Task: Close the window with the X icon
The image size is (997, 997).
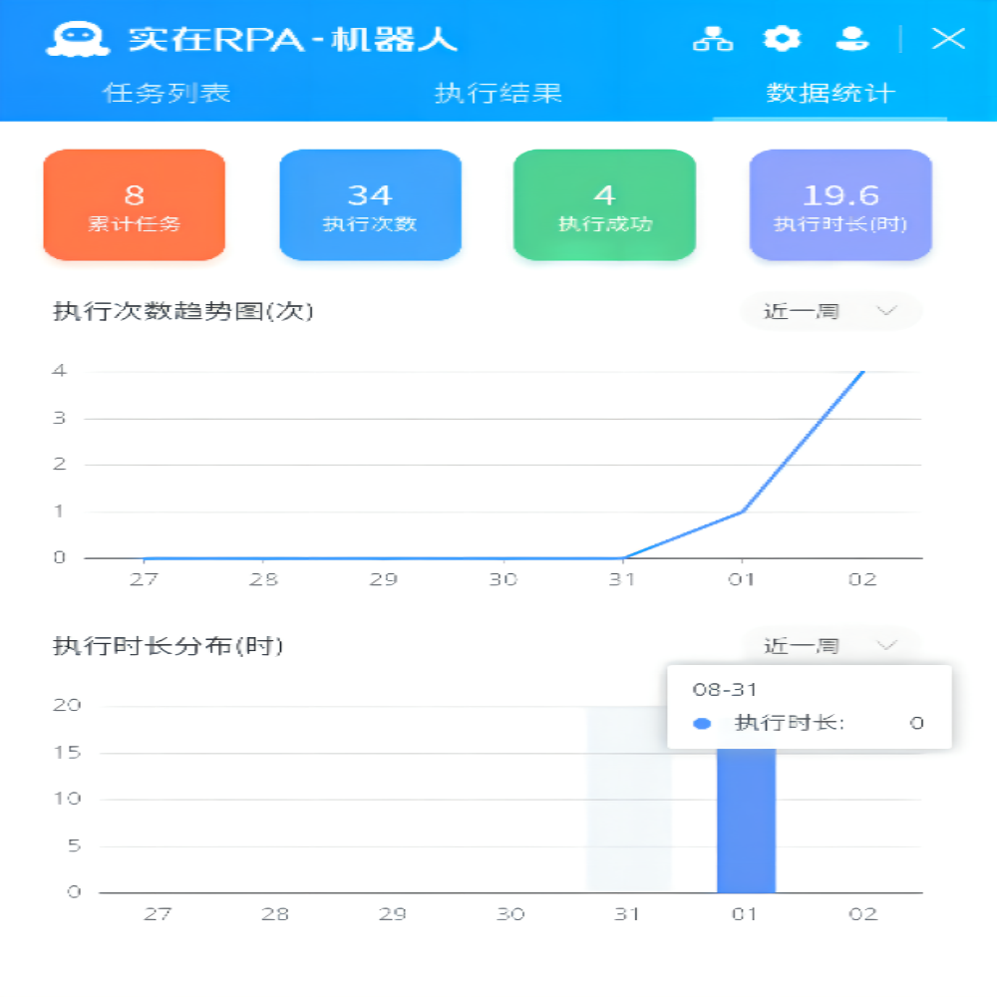Action: (x=947, y=39)
